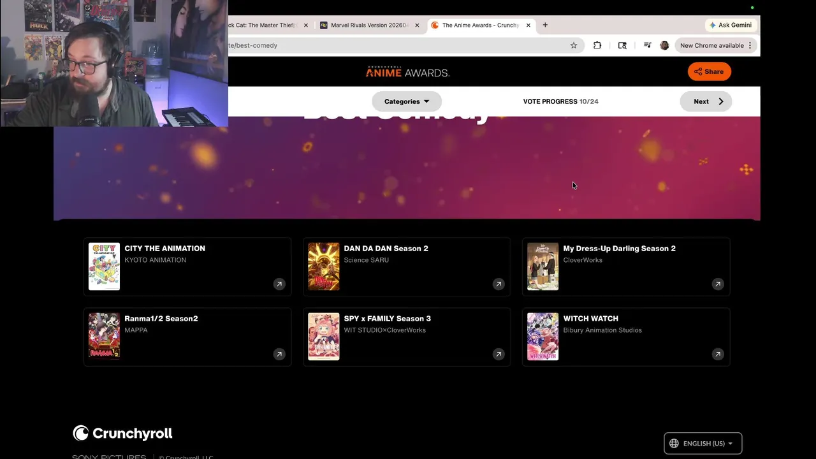The image size is (816, 459).
Task: Click KYOTO ANIMATION studio text
Action: click(155, 260)
